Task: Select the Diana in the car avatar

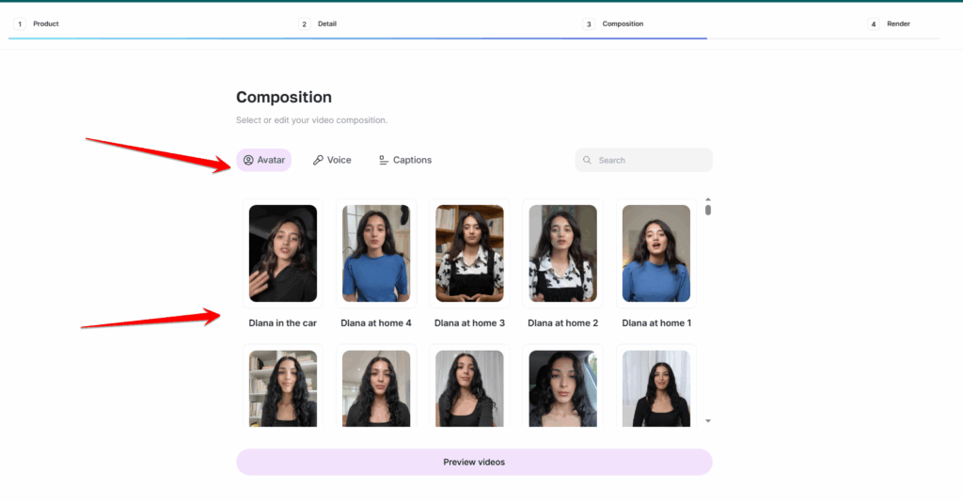Action: (x=282, y=254)
